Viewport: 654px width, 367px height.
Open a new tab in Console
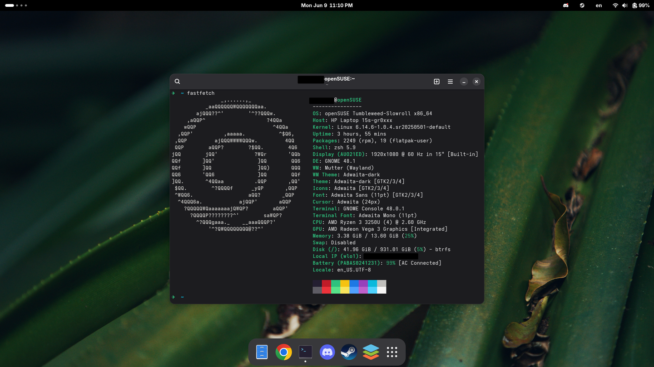coord(436,82)
